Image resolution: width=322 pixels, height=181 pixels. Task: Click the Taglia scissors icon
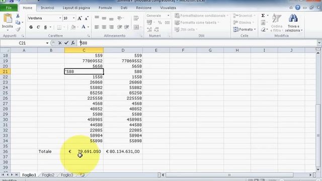coord(18,16)
